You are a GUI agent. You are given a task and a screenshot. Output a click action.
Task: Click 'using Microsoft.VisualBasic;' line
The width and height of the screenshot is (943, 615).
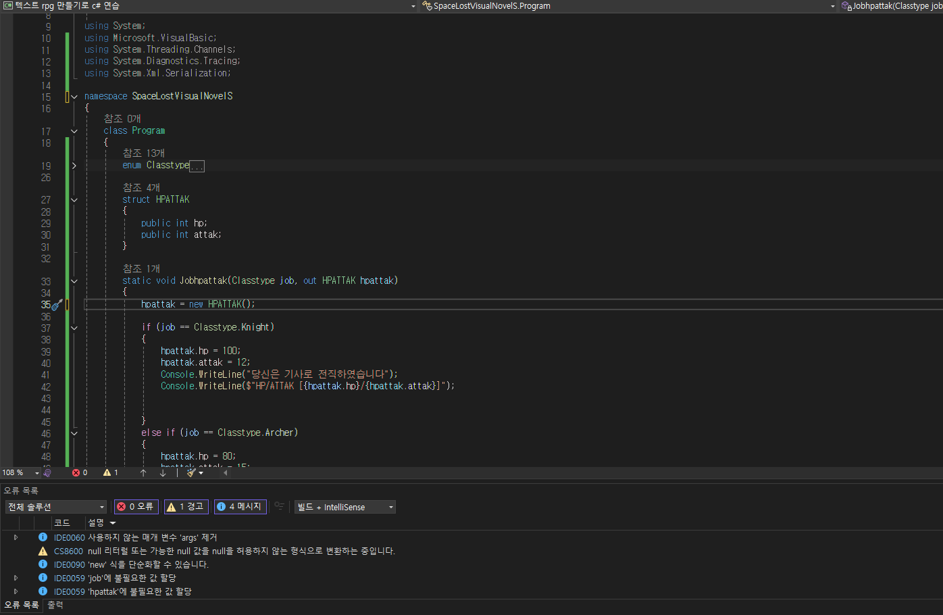pos(151,38)
